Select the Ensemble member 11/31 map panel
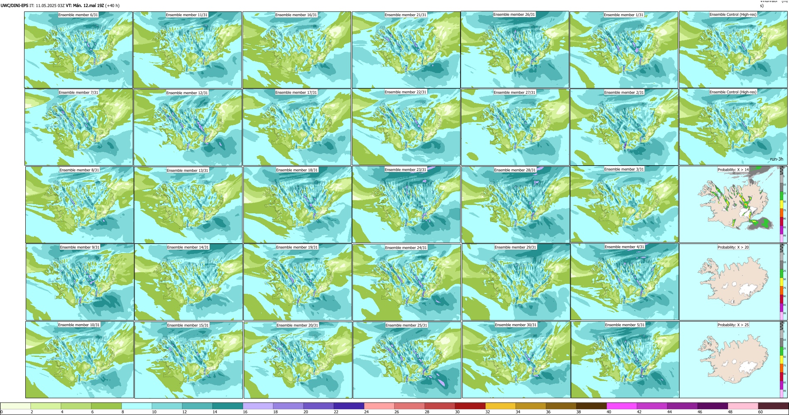The image size is (789, 415). 187,50
